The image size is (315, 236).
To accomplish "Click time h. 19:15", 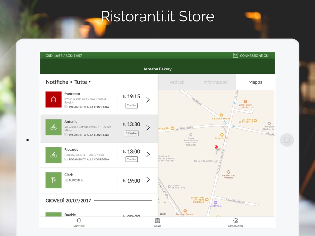I will pos(132,97).
